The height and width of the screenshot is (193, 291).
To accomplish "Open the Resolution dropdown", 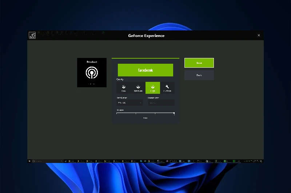I will tap(129, 103).
